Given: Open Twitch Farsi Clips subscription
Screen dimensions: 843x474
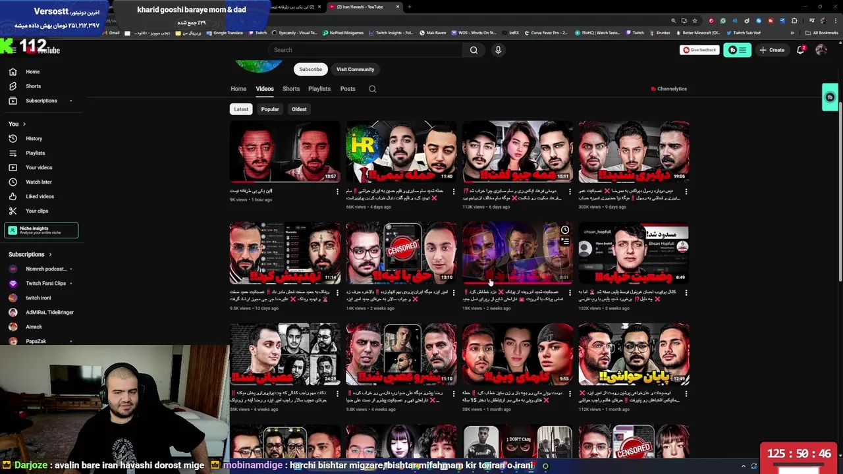Looking at the screenshot, I should 41,283.
